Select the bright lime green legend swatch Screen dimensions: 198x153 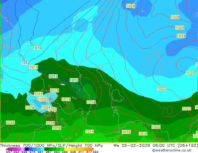(x=62, y=149)
